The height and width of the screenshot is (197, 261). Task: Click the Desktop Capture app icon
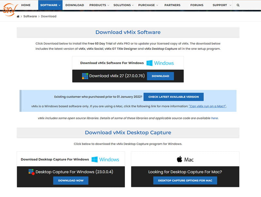click(31, 172)
